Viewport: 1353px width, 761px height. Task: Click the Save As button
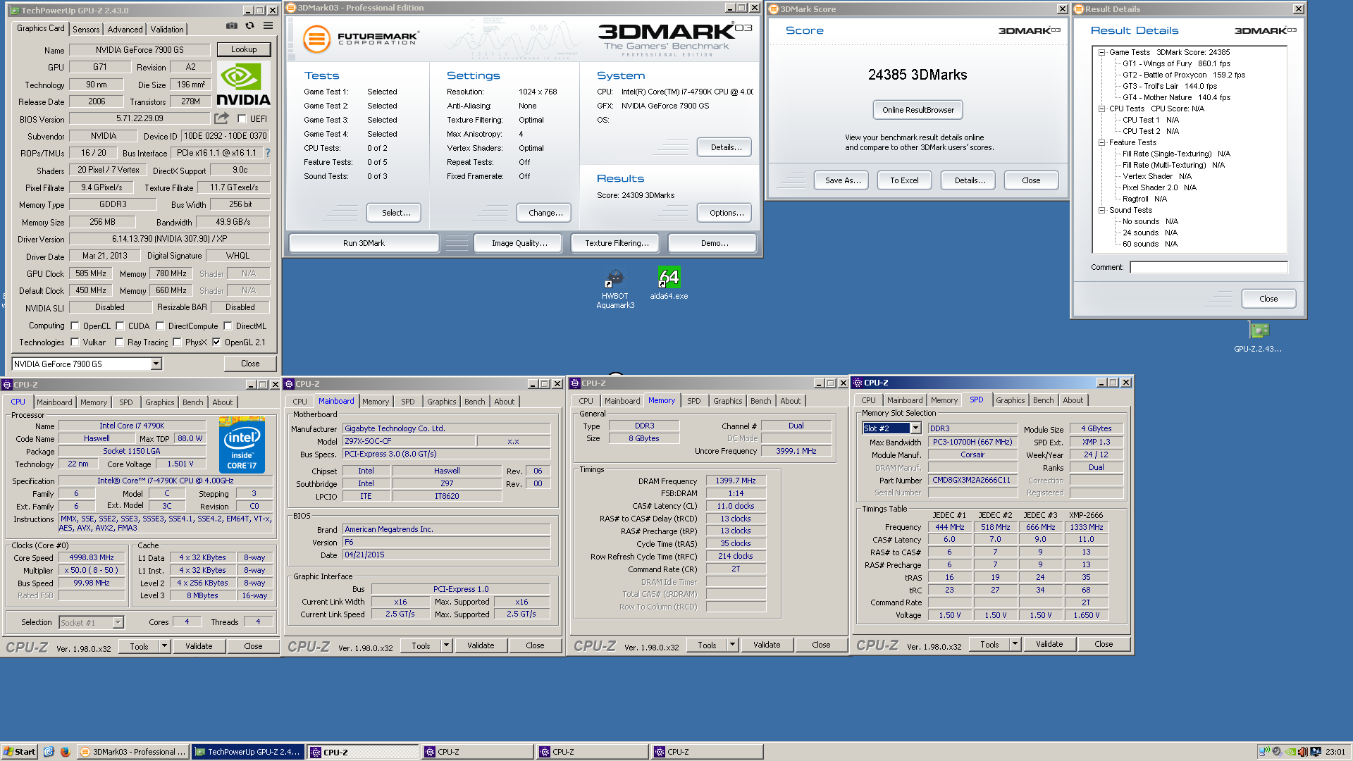click(x=842, y=180)
